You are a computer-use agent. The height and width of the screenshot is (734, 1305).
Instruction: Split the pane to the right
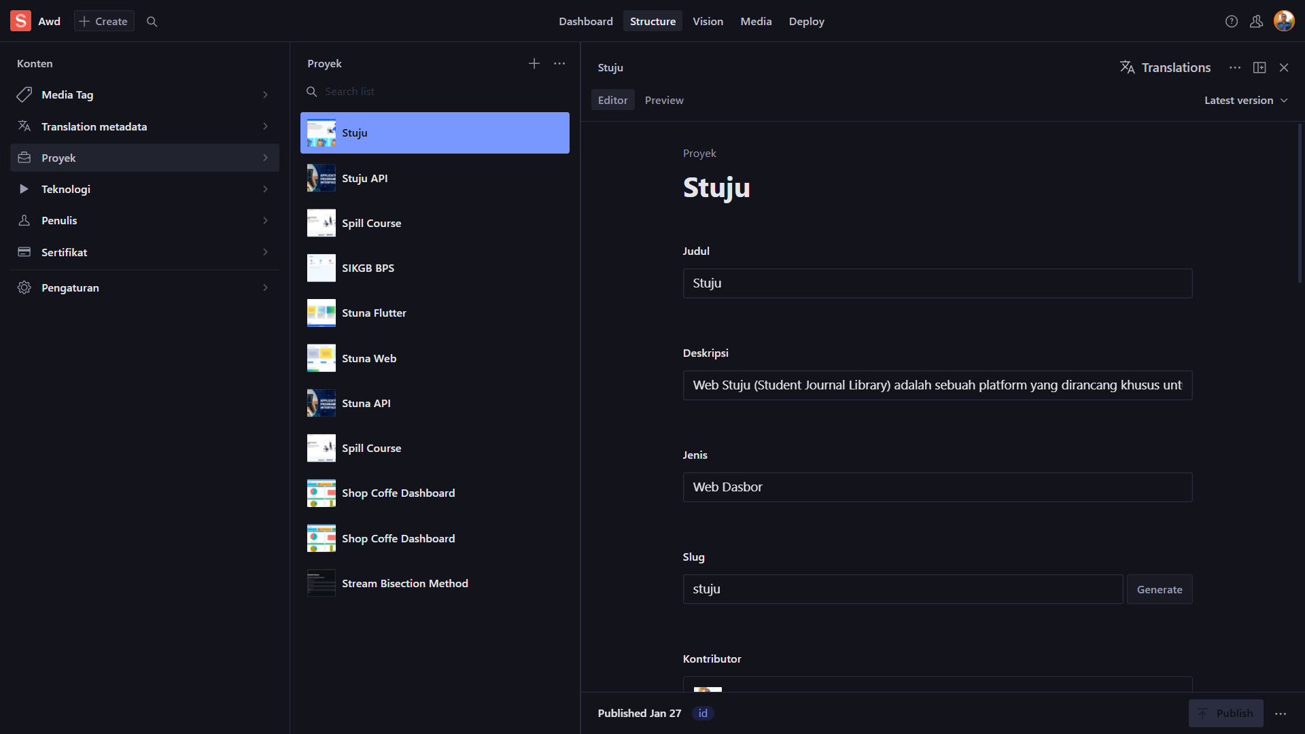pyautogui.click(x=1259, y=67)
